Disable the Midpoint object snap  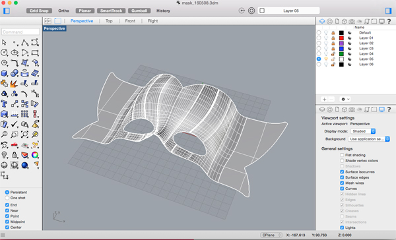pyautogui.click(x=7, y=222)
